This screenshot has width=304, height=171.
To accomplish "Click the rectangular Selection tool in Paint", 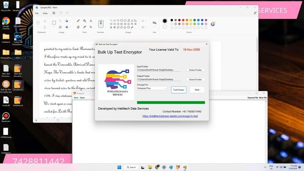I will [x=54, y=23].
